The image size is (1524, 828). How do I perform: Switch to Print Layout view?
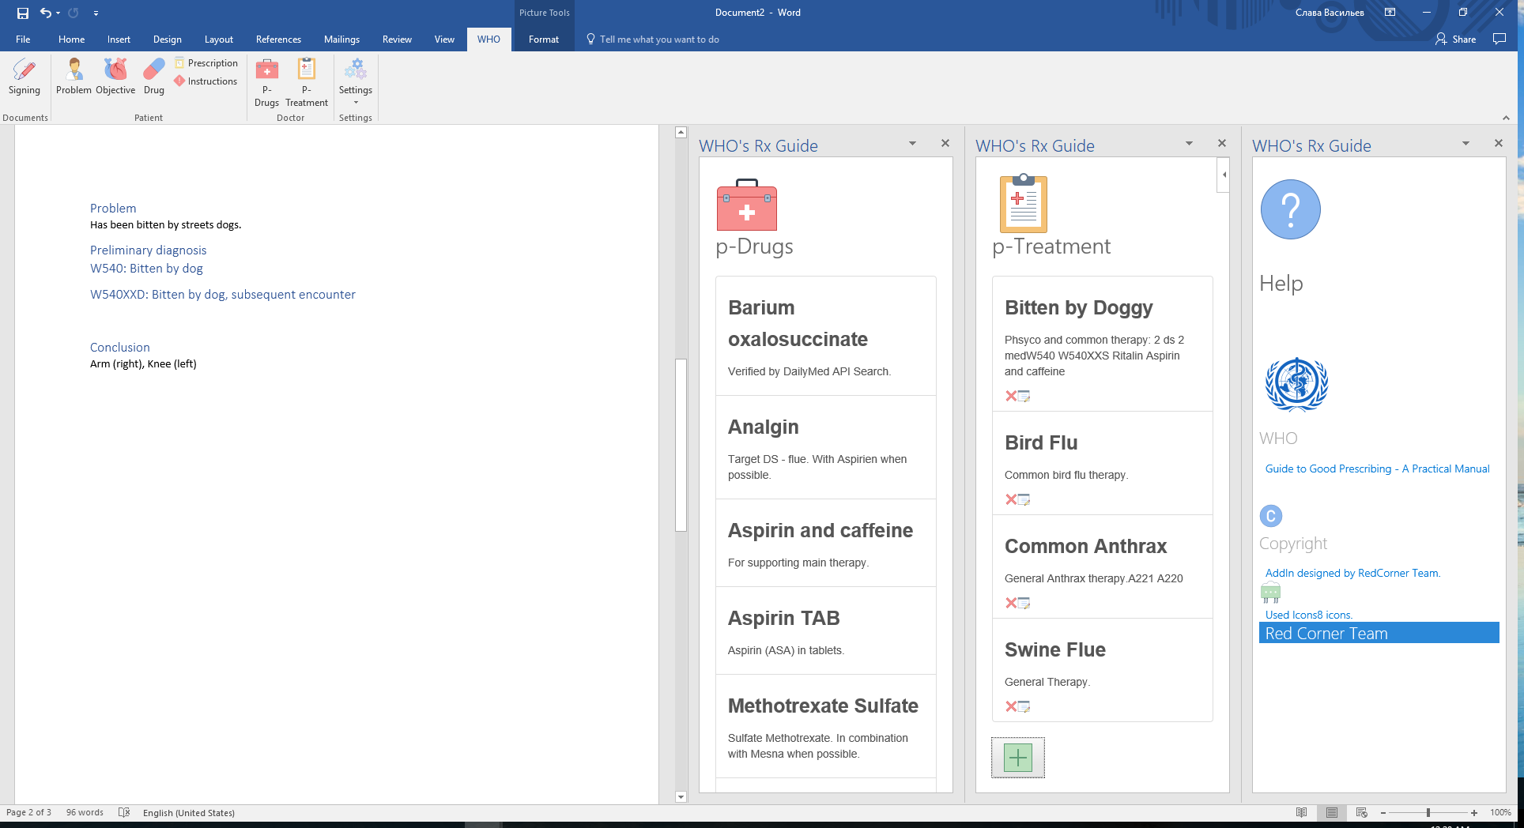[1332, 812]
